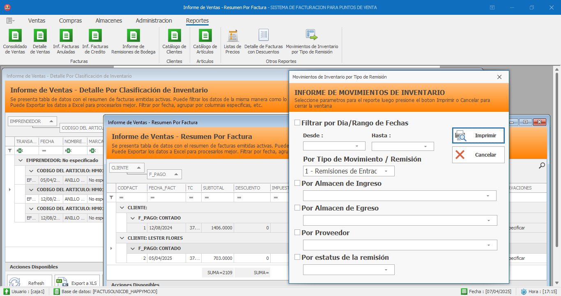Open Inf. Facturas Anuladas report
Viewport: 561px width, 296px height.
coord(66,42)
